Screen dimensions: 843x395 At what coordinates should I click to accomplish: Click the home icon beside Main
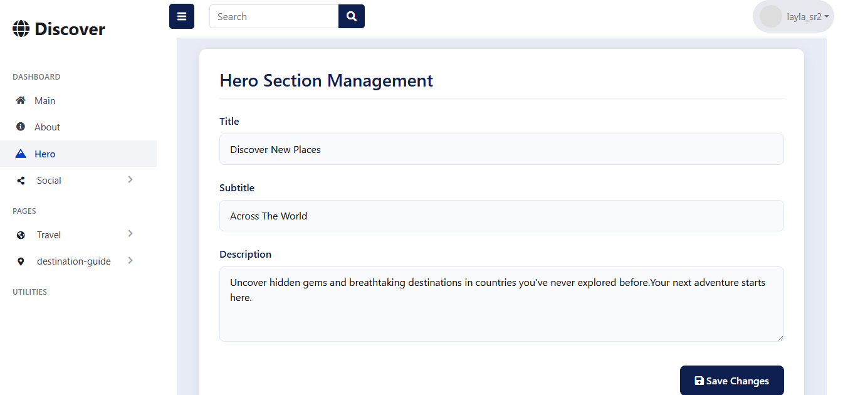point(21,100)
